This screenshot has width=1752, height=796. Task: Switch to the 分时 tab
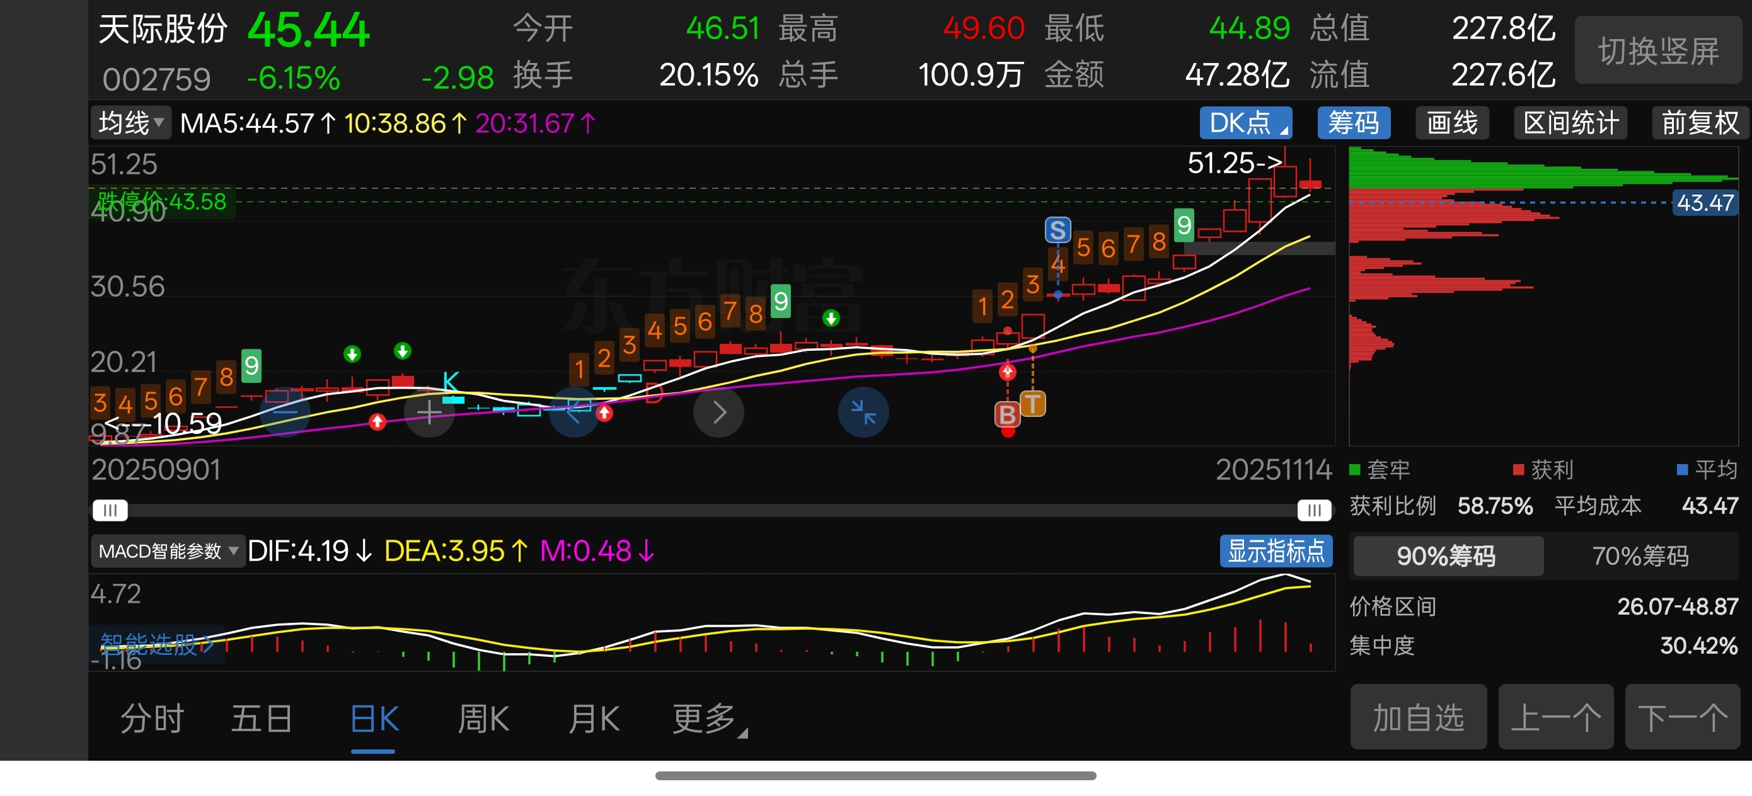click(x=153, y=719)
